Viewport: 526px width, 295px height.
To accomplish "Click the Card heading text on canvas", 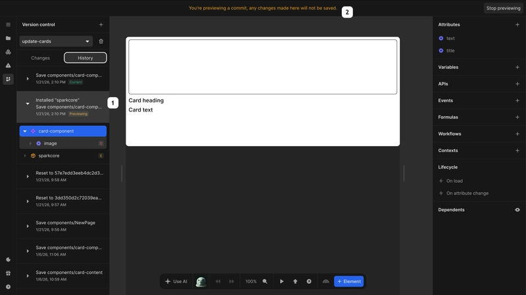I will [x=146, y=100].
